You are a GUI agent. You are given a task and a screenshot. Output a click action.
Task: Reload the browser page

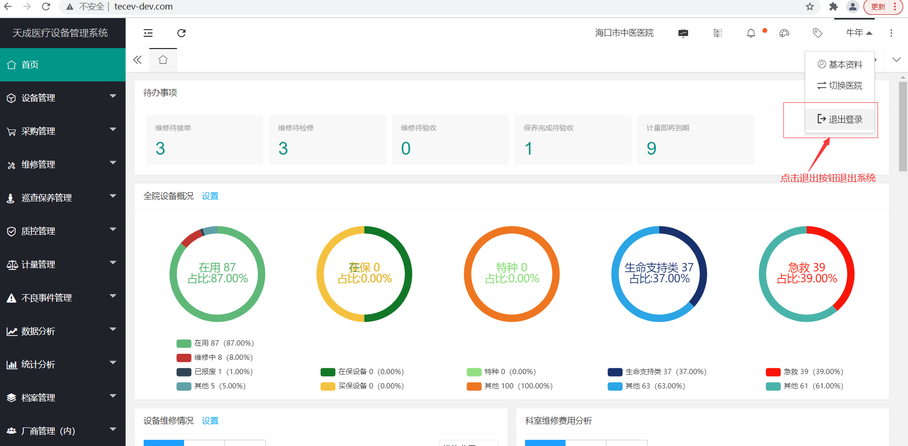(46, 7)
